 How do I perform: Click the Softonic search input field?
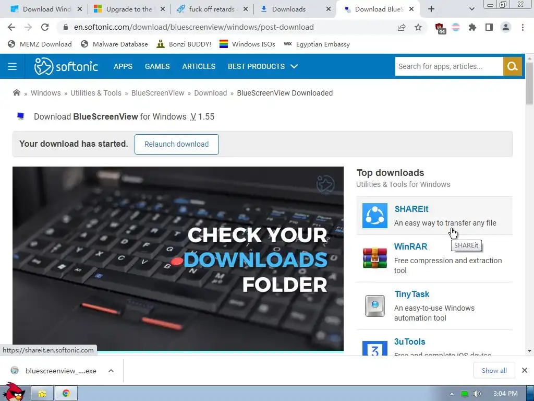[x=449, y=66]
